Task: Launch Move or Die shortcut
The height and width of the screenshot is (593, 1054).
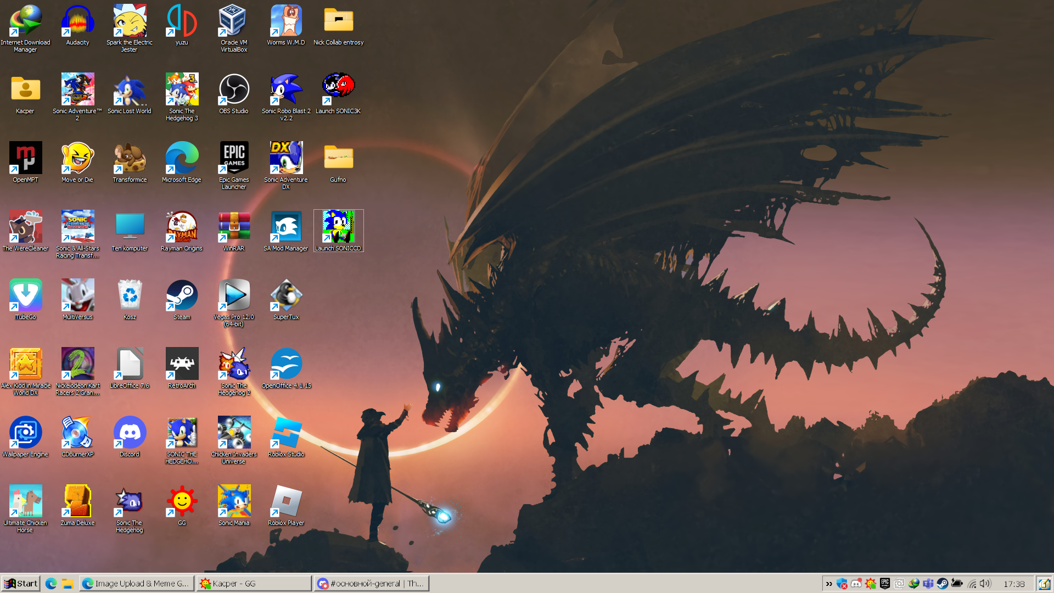Action: tap(77, 163)
